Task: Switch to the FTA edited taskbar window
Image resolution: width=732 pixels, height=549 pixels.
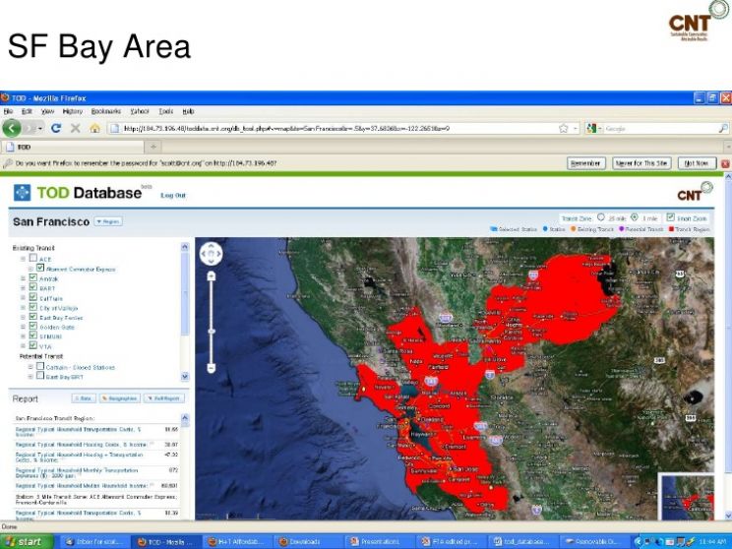Action: (x=452, y=541)
